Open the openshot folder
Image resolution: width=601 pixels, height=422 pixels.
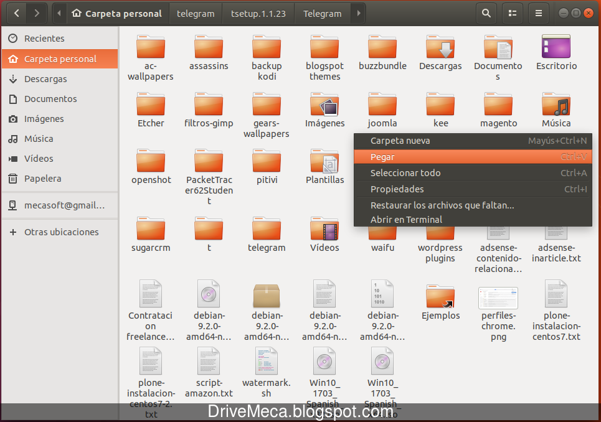point(151,161)
